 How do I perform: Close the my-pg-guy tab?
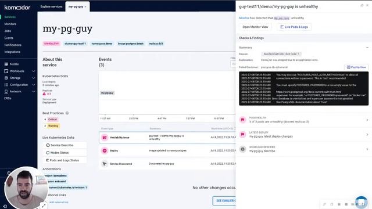(85, 6)
